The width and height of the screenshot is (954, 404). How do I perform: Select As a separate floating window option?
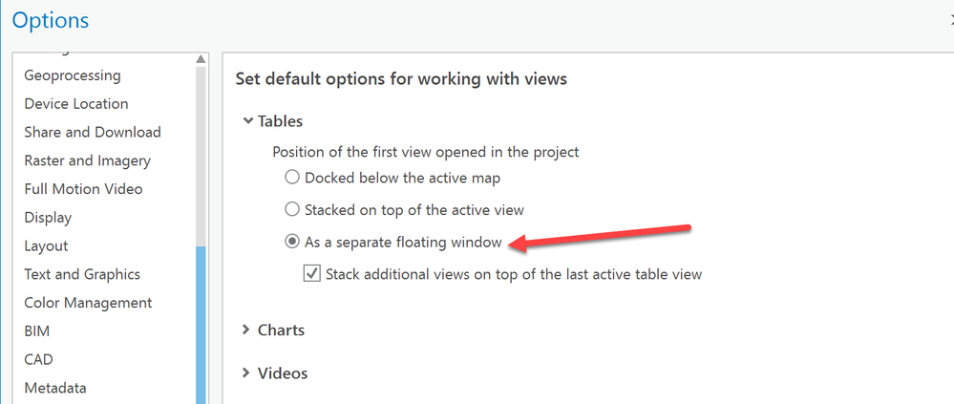pyautogui.click(x=292, y=242)
